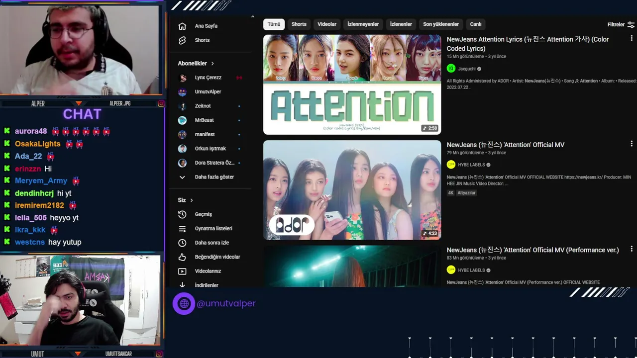
Task: Open İndirilenler download icon
Action: pos(182,285)
